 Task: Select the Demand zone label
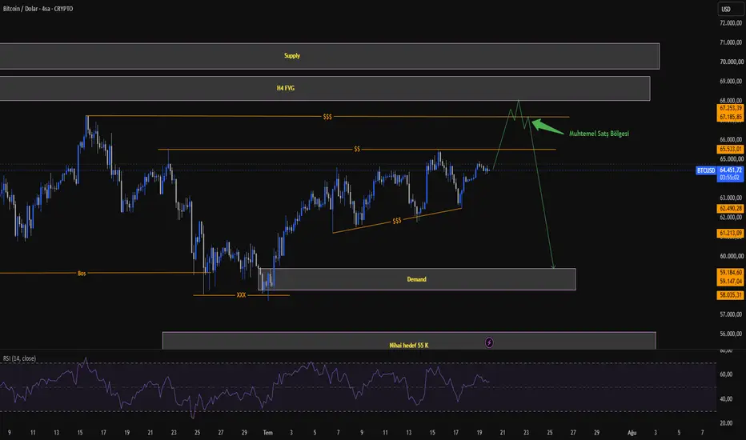point(417,279)
